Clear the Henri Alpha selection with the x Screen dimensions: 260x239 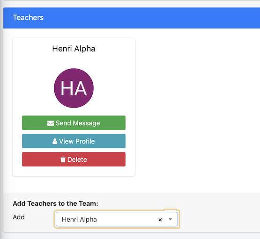(x=160, y=220)
